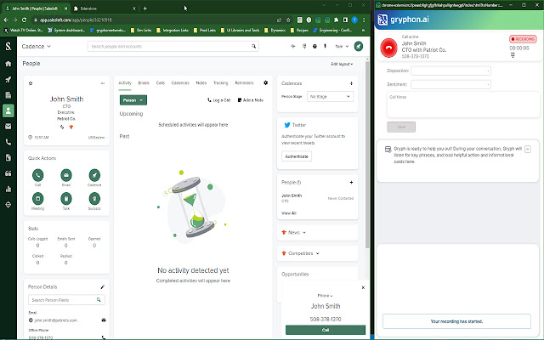
Task: Star the John Smith person card
Action: pos(31,83)
